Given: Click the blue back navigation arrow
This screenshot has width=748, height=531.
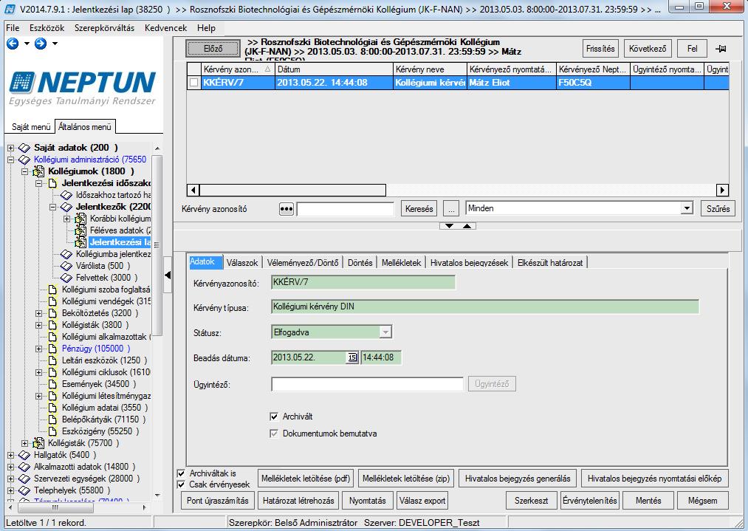Looking at the screenshot, I should coord(13,44).
